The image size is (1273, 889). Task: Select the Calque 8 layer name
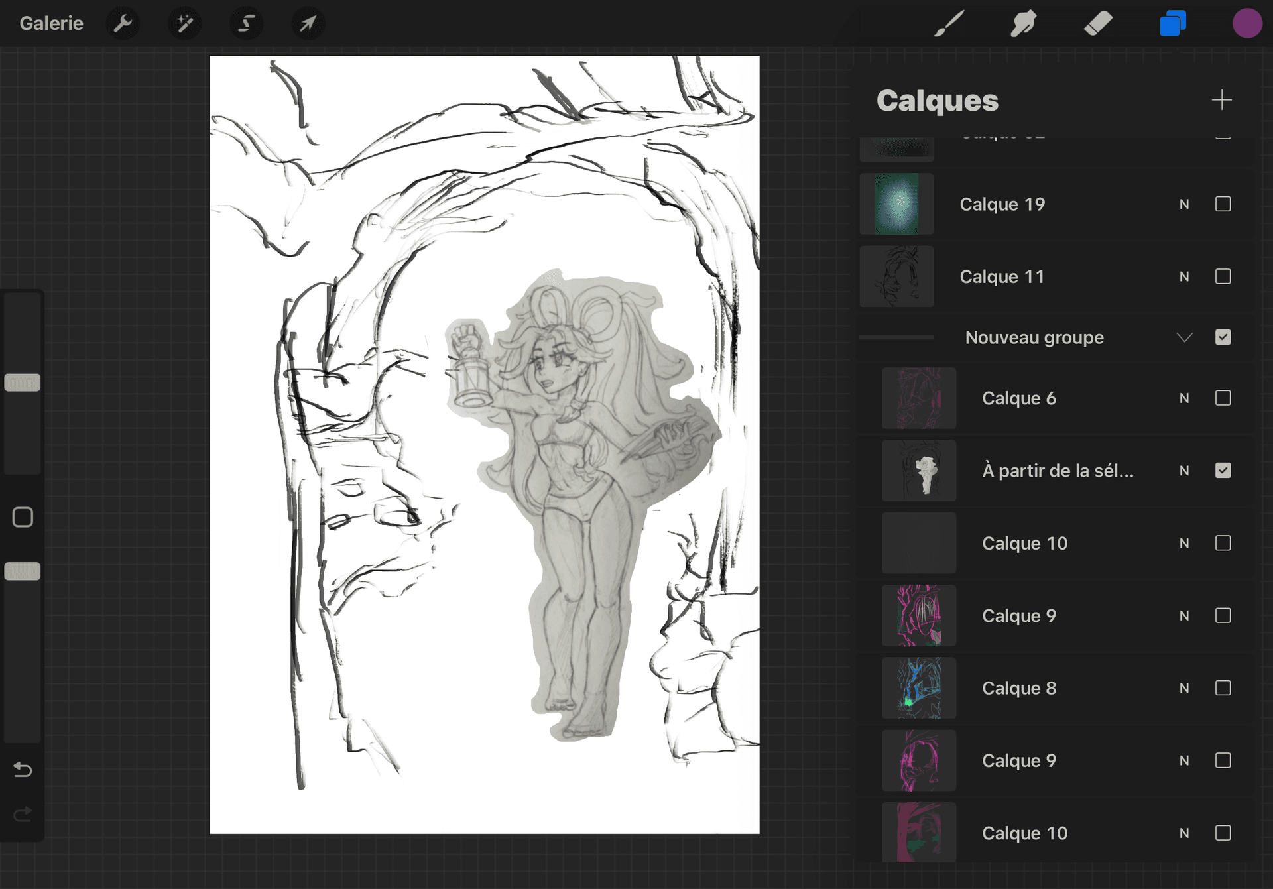1019,688
